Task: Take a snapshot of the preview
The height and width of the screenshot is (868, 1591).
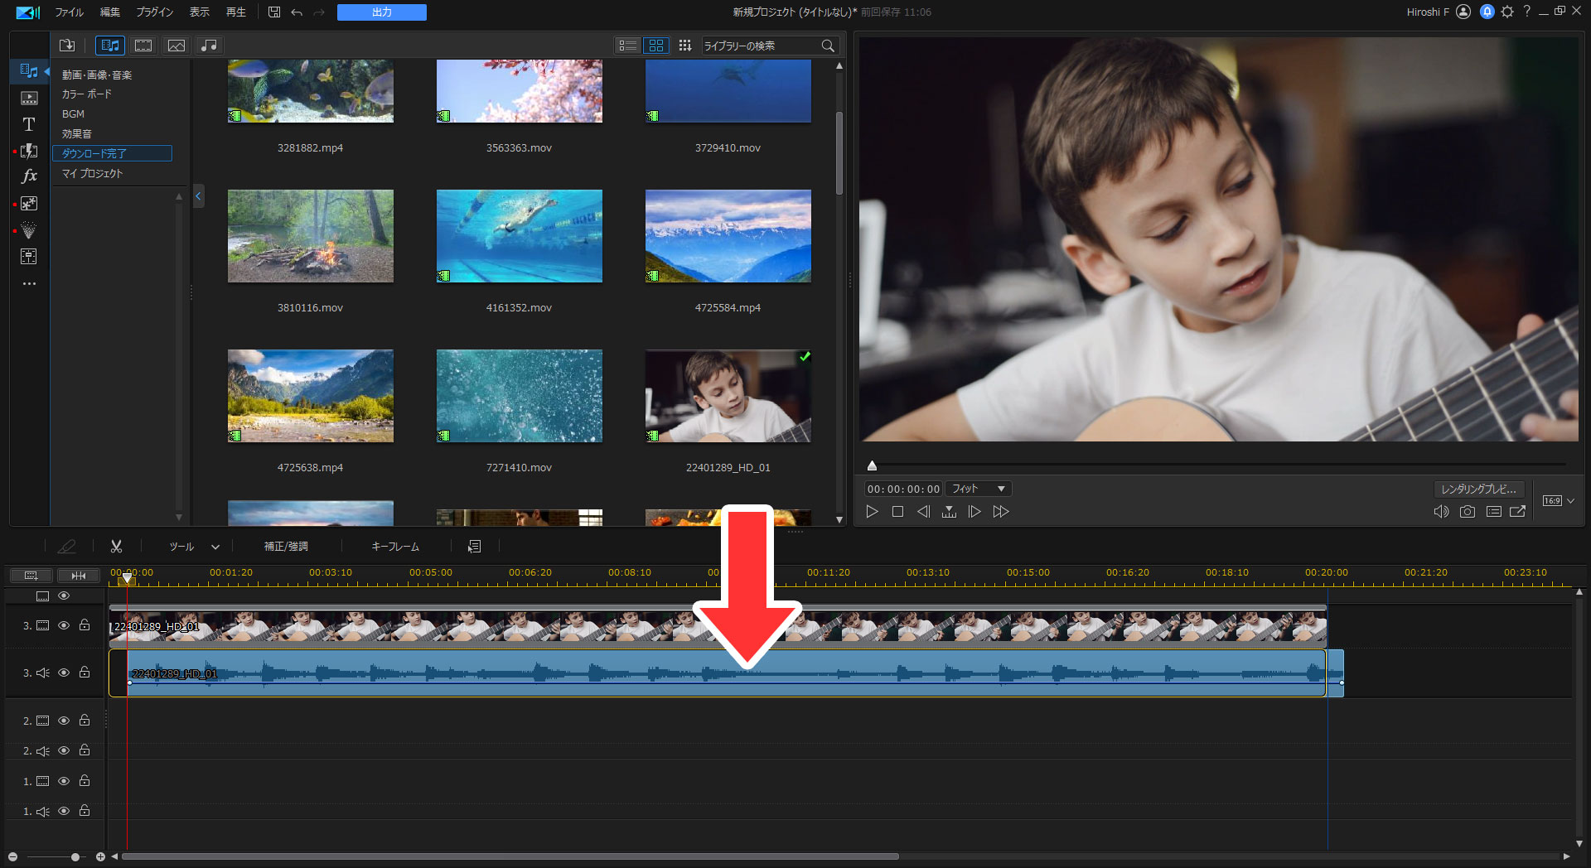Action: click(1468, 512)
